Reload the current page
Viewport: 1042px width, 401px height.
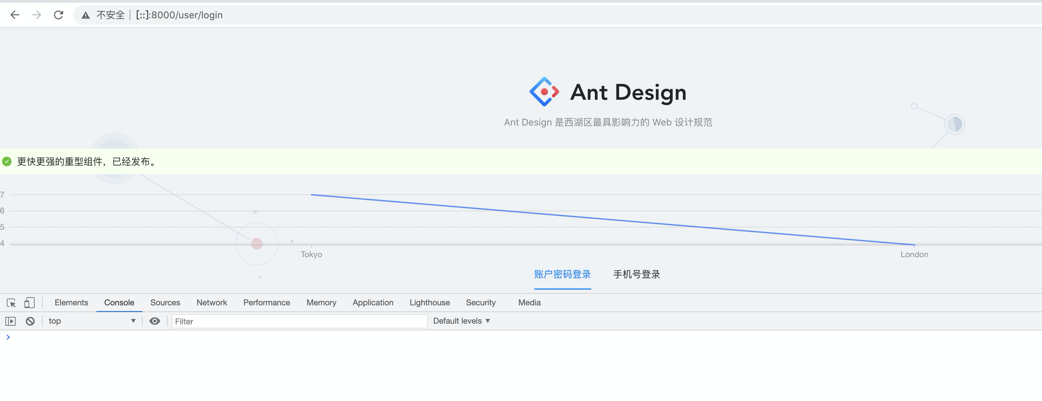[x=59, y=15]
